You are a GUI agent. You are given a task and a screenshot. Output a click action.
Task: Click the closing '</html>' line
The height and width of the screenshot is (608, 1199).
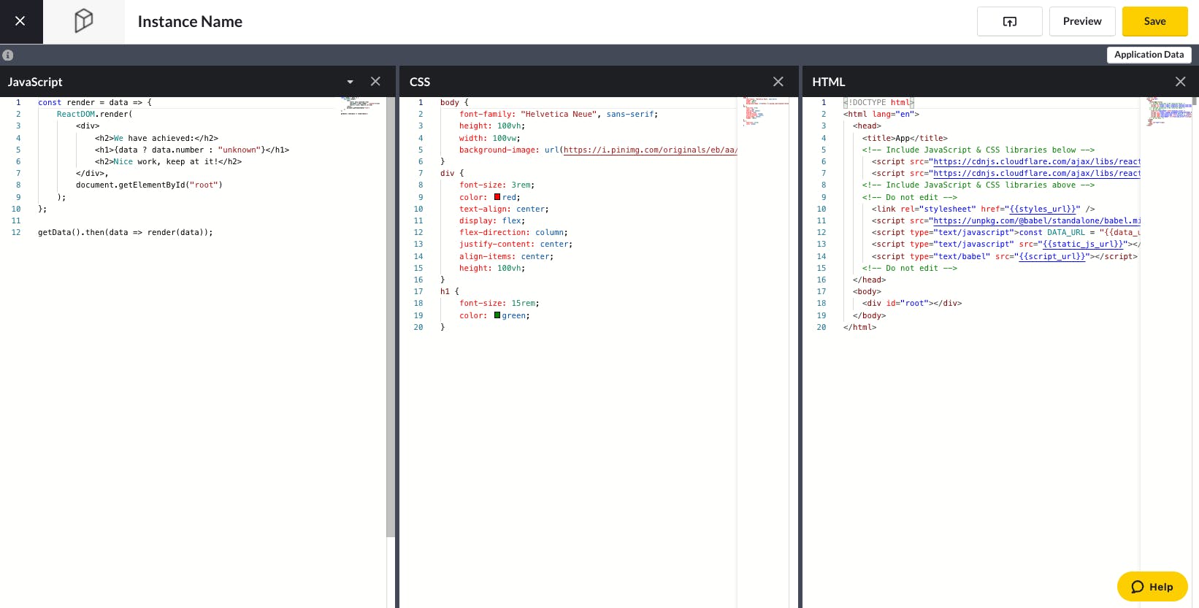860,327
